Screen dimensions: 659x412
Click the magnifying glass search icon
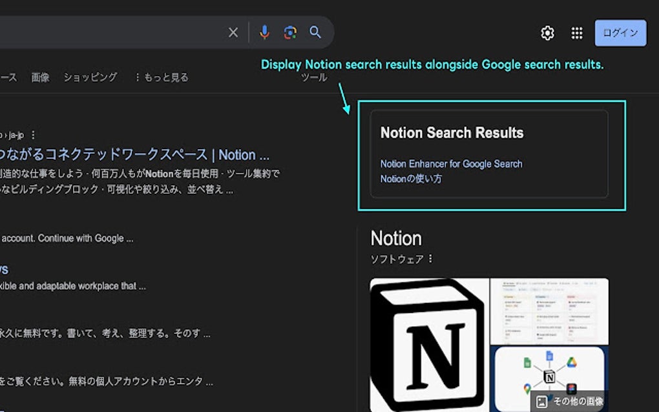pyautogui.click(x=315, y=32)
